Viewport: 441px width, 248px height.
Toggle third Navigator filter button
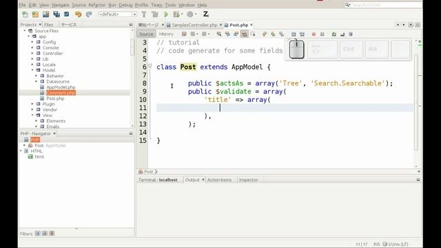(x=52, y=234)
